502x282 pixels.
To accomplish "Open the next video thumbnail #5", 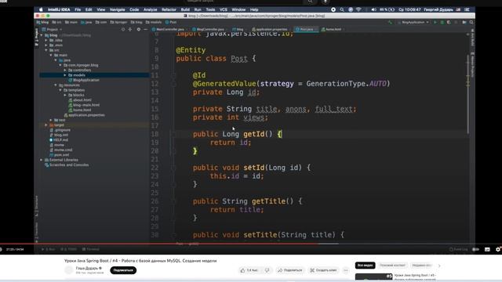I will 373,277.
